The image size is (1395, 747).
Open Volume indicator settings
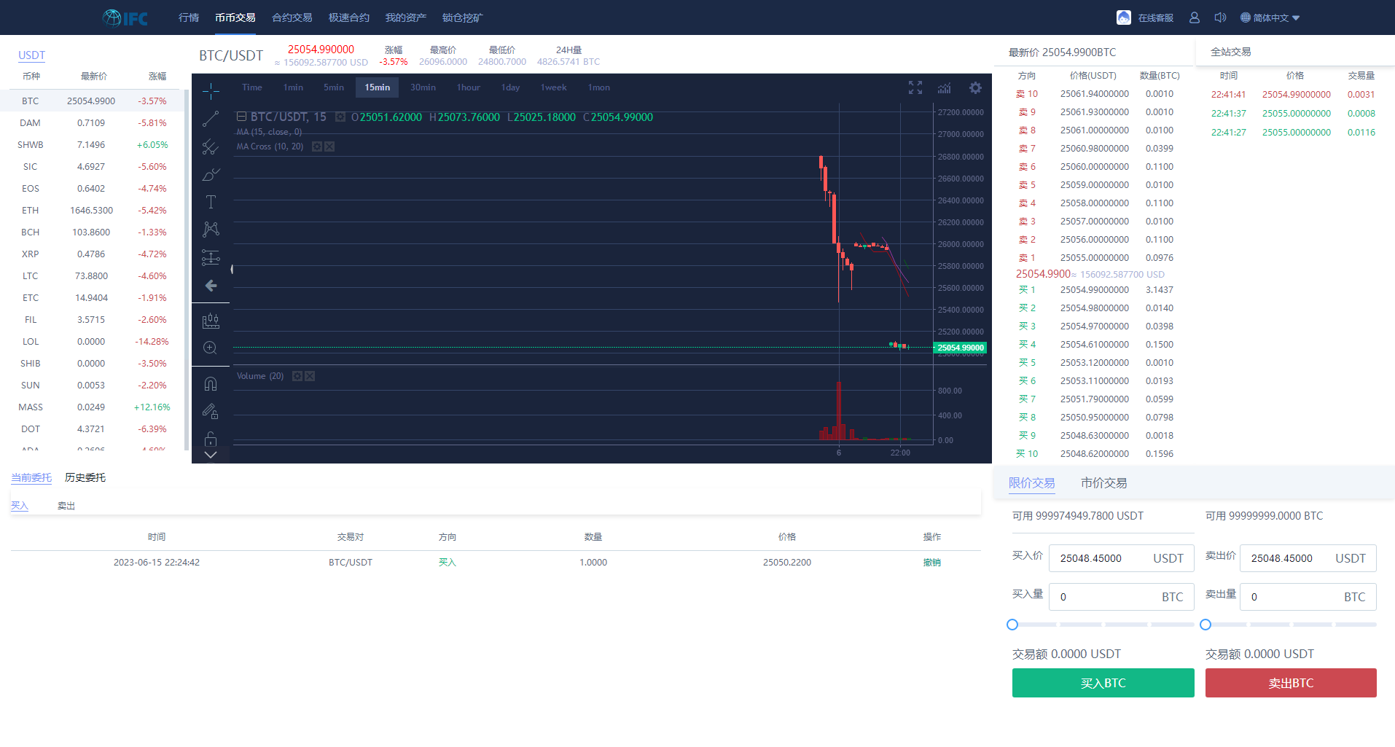[x=297, y=376]
